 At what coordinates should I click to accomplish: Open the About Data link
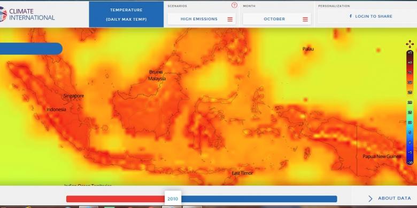pyautogui.click(x=394, y=198)
